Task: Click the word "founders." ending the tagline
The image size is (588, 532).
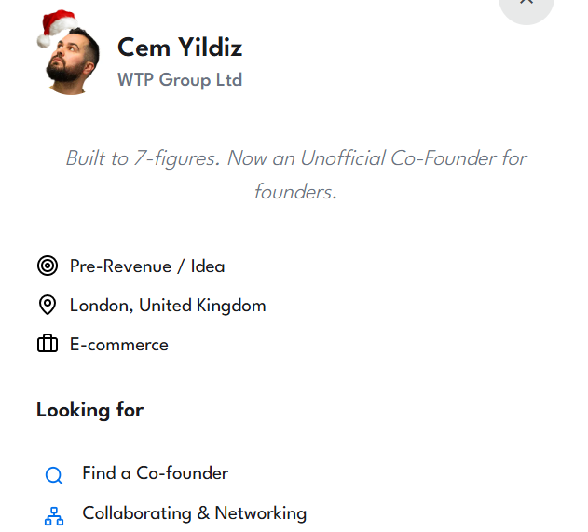Action: pyautogui.click(x=294, y=193)
